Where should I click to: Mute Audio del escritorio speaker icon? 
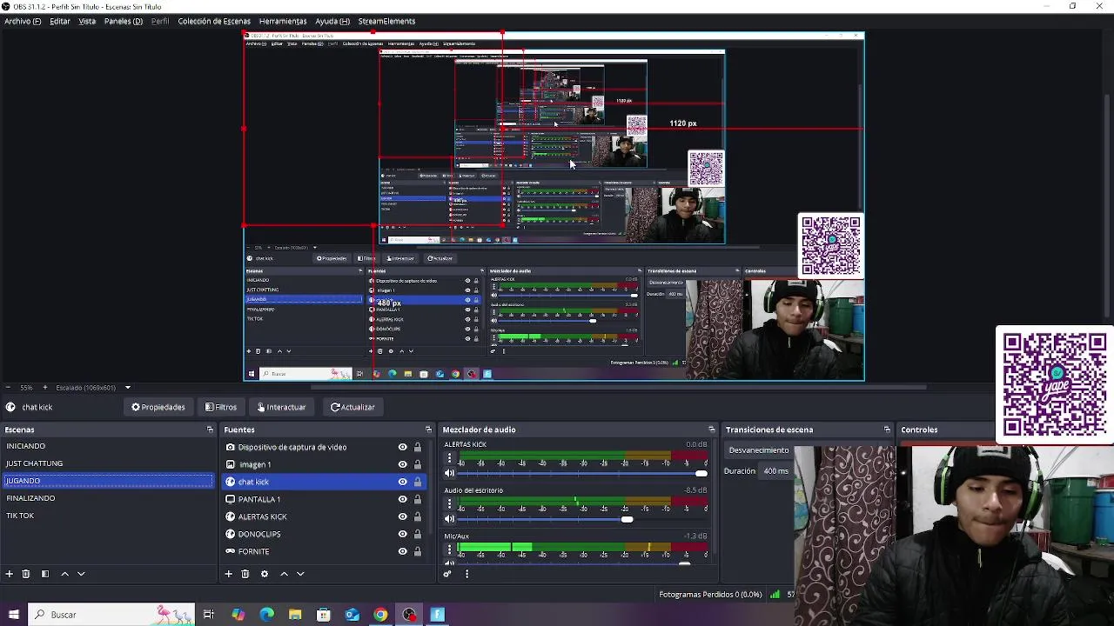450,519
